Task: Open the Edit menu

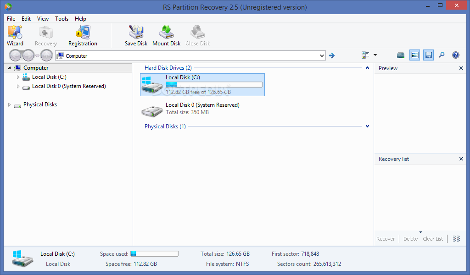Action: (x=26, y=18)
